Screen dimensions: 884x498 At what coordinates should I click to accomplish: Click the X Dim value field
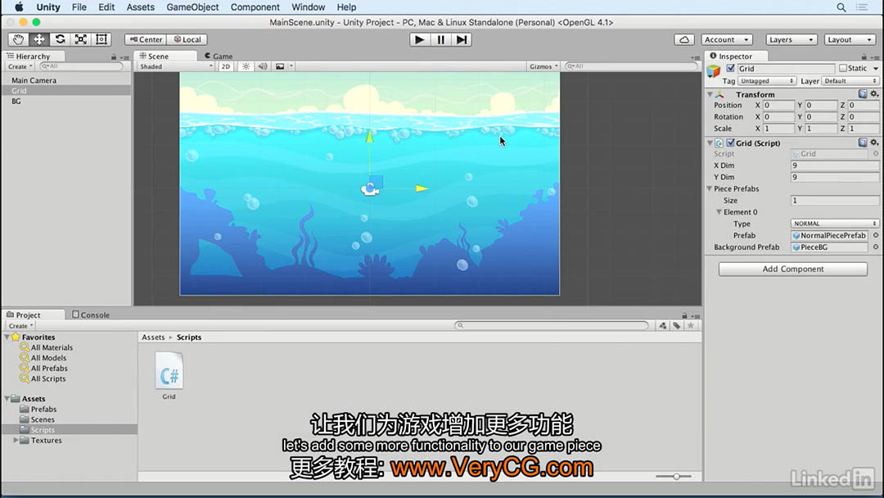click(834, 165)
